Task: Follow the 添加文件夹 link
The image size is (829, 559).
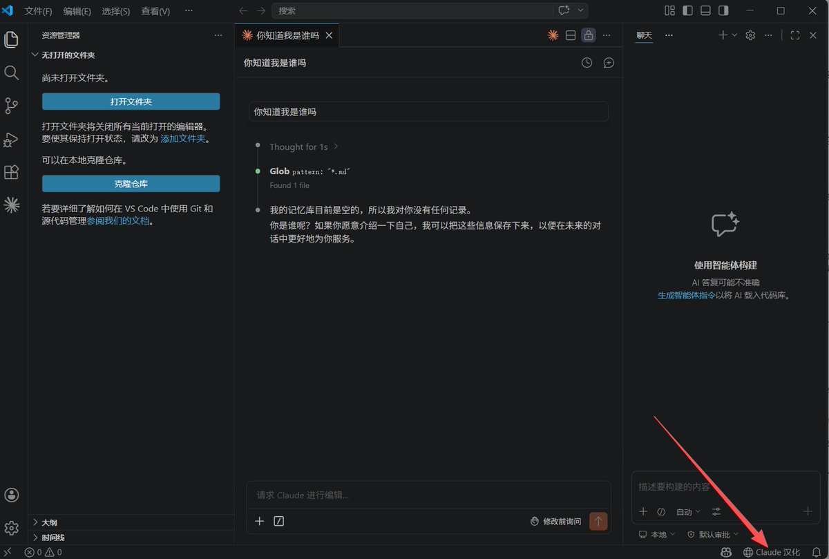Action: (x=183, y=139)
